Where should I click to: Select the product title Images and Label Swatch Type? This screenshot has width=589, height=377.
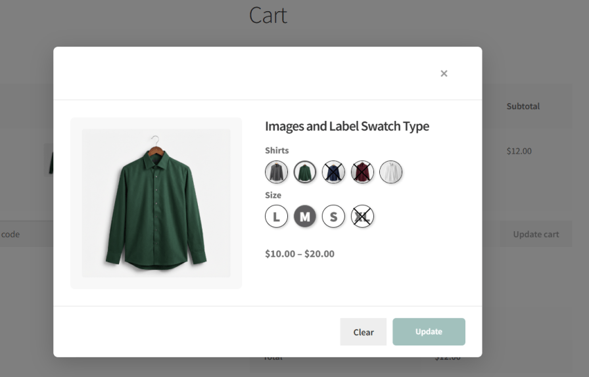[347, 127]
